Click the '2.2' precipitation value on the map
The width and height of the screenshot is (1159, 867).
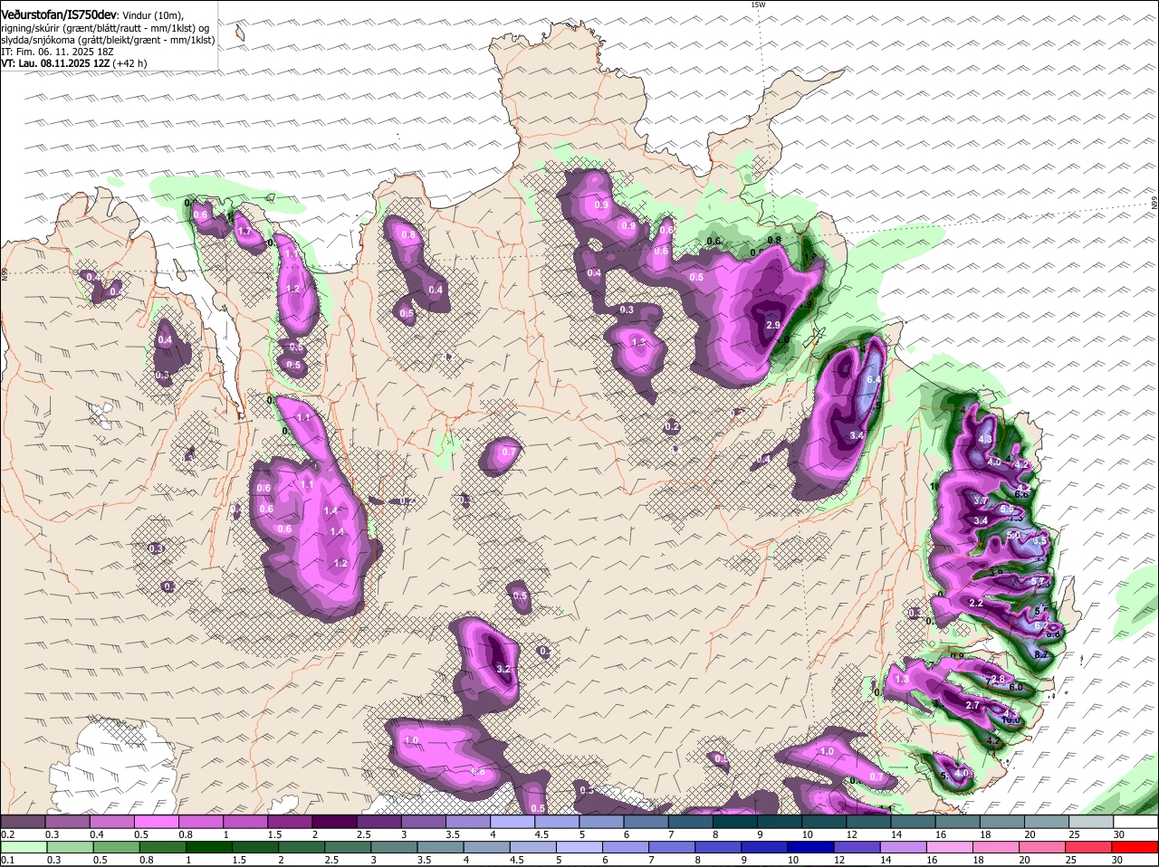(x=976, y=603)
